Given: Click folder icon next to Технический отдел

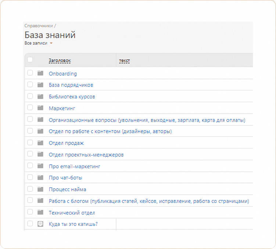Looking at the screenshot, I should pos(40,212).
